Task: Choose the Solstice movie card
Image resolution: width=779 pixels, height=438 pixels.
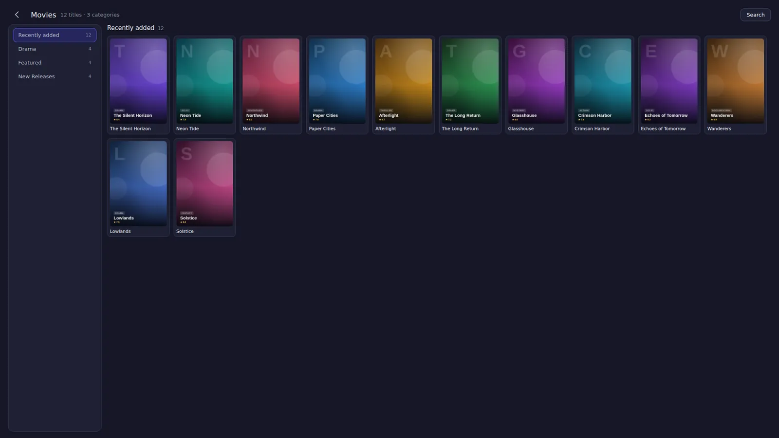Action: pos(204,188)
